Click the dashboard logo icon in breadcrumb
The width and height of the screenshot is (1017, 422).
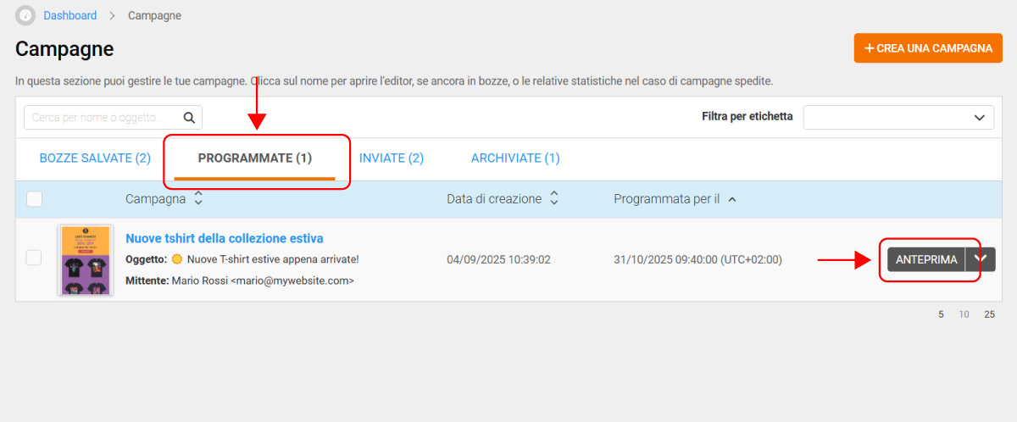[x=26, y=15]
